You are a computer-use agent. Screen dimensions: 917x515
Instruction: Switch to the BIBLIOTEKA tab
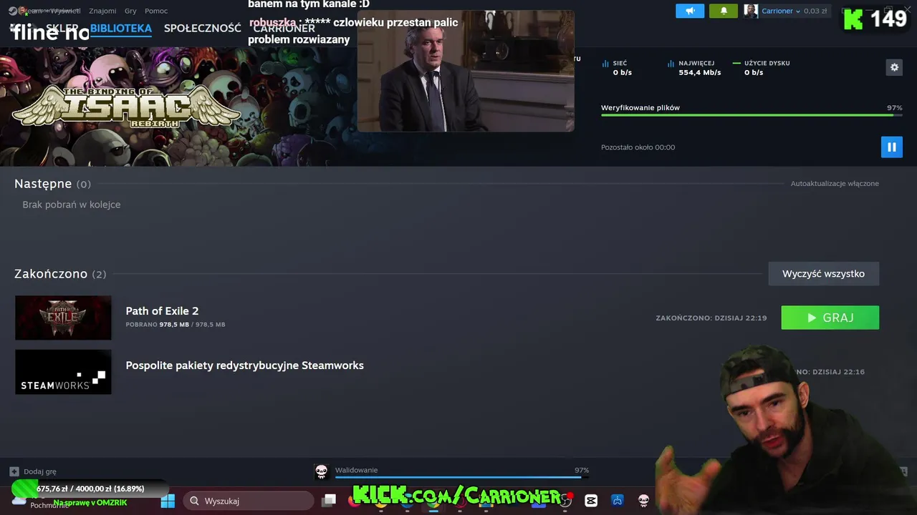(x=121, y=28)
